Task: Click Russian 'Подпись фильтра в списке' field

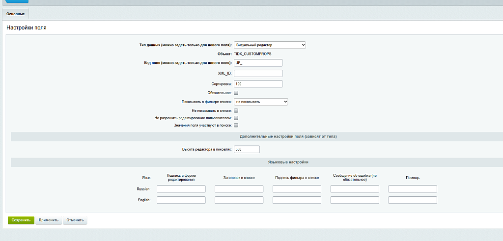Action: (x=297, y=189)
